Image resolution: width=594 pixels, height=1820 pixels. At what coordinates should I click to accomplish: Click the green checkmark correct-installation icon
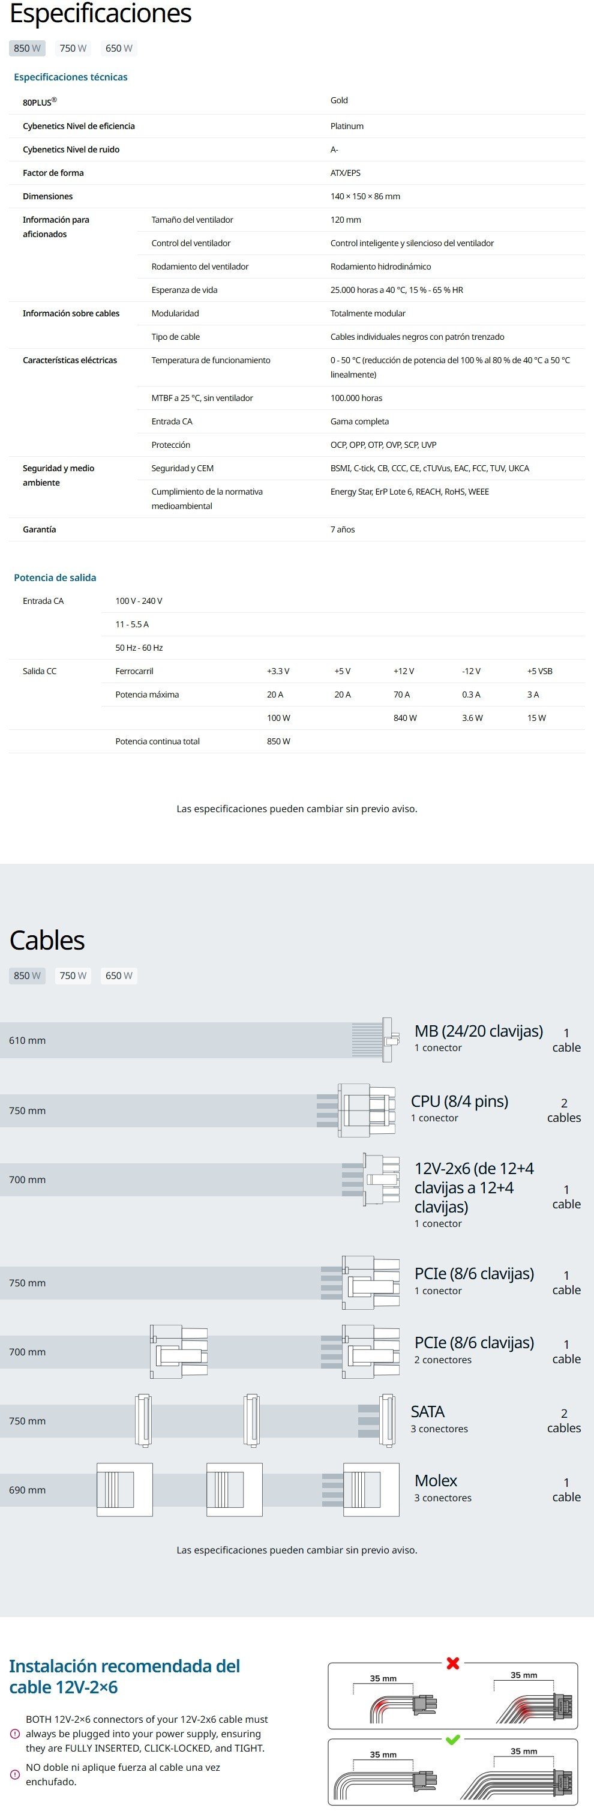coord(453,1739)
